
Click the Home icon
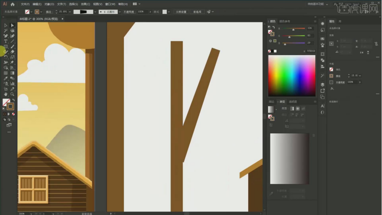tap(12, 4)
